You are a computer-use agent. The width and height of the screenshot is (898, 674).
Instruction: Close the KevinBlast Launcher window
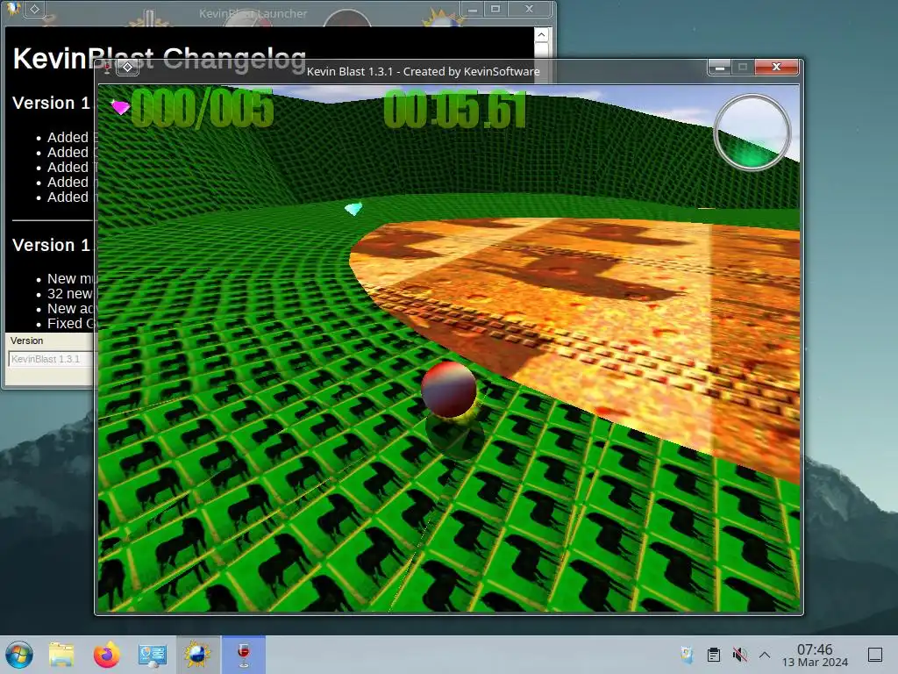click(x=529, y=9)
